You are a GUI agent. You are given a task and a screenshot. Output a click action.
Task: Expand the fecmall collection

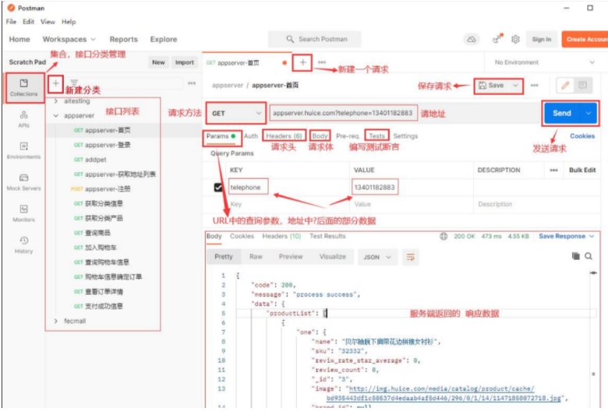56,321
